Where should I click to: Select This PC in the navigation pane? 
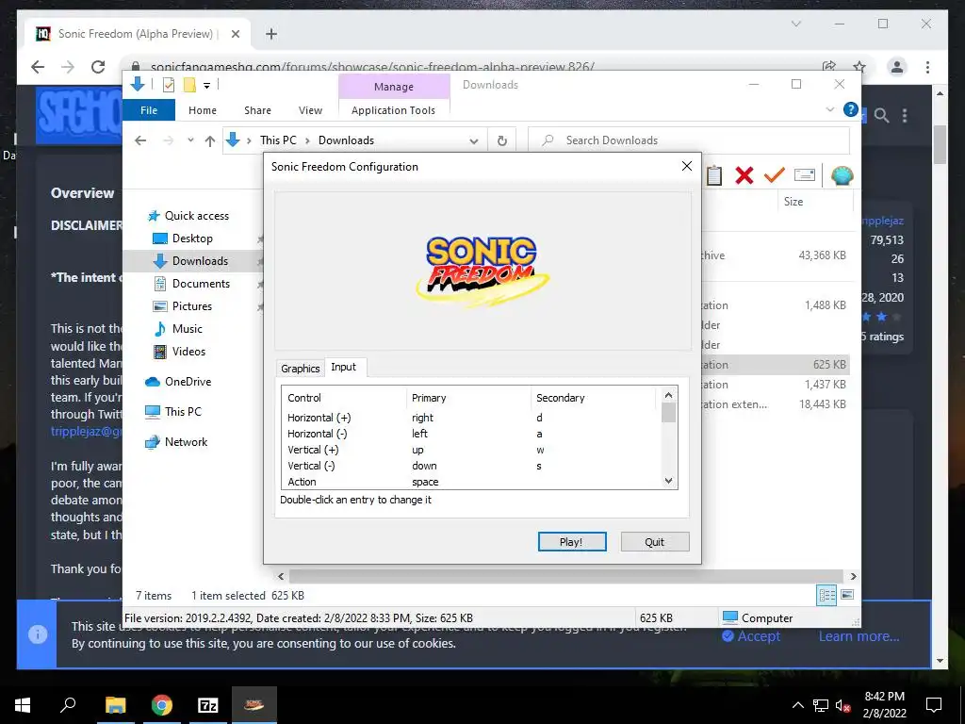click(x=173, y=412)
